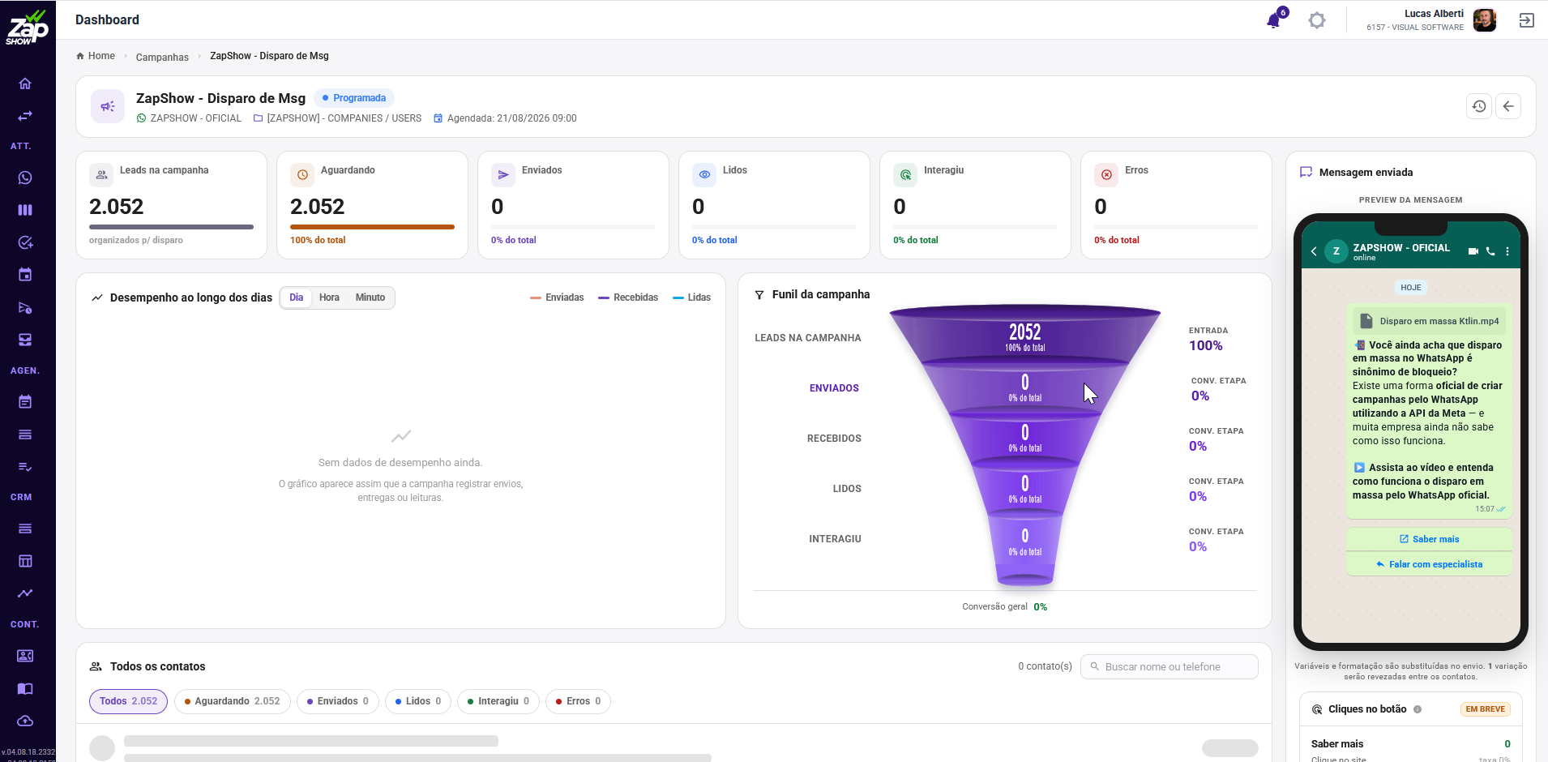Click the ZAPSHOW - OFICIAL channel label under title
Screen dimensions: 1548x762
[x=196, y=118]
